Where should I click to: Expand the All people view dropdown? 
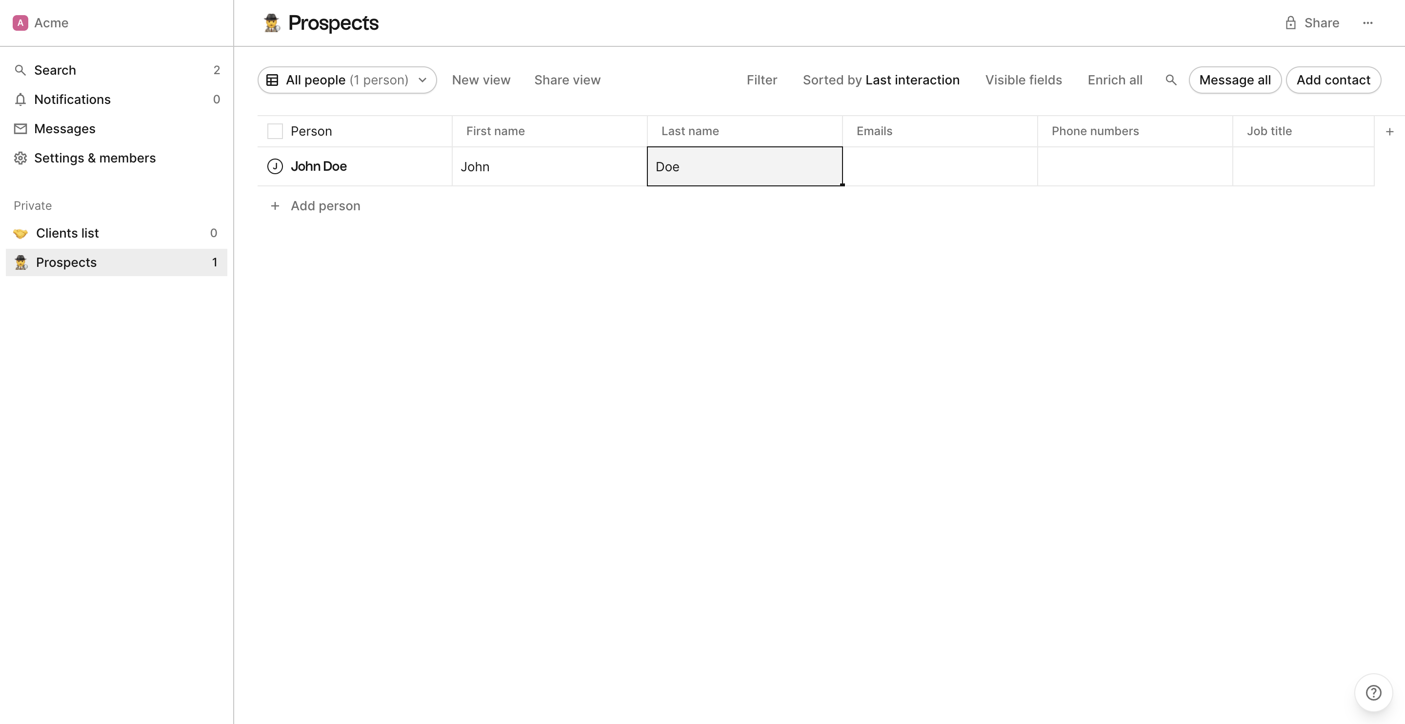tap(423, 80)
